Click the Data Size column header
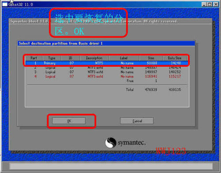The width and height of the screenshot is (221, 173). [175, 58]
